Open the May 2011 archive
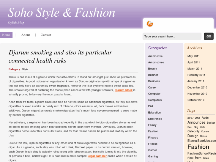This screenshot has width=216, height=162. (x=193, y=56)
